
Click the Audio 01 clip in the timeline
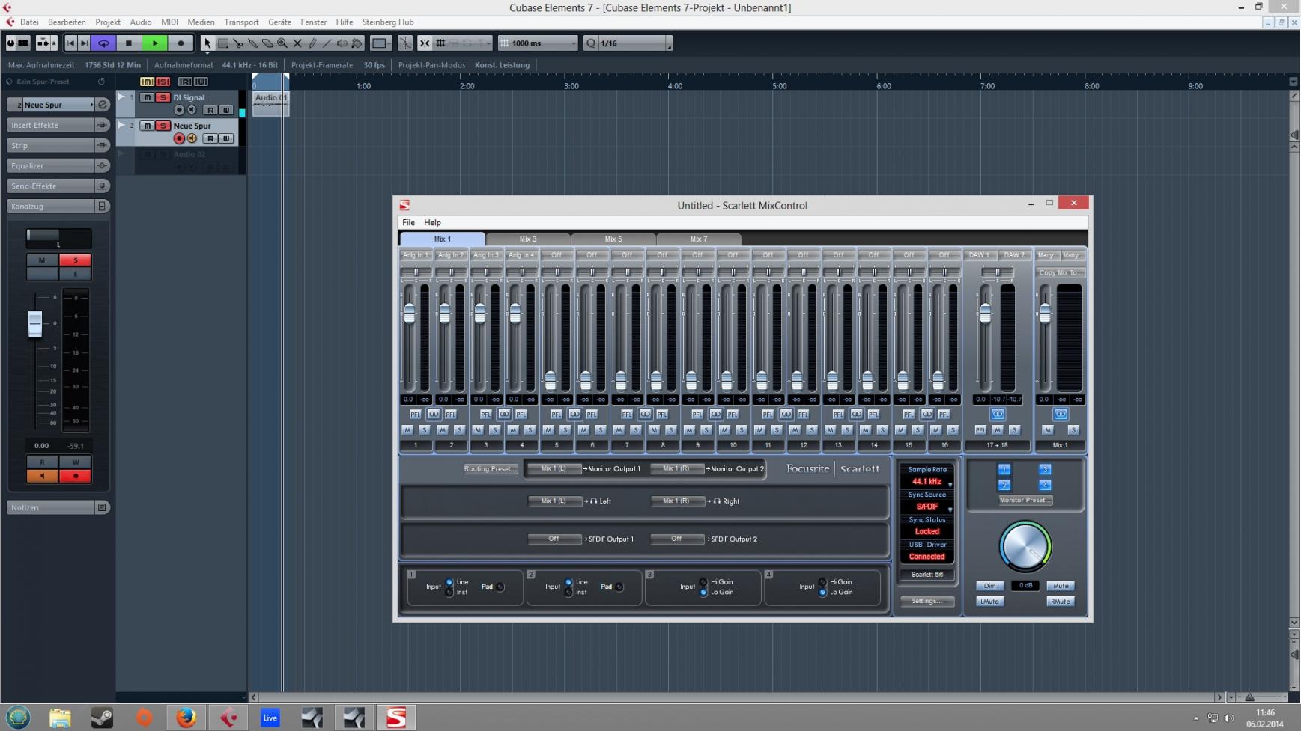270,103
